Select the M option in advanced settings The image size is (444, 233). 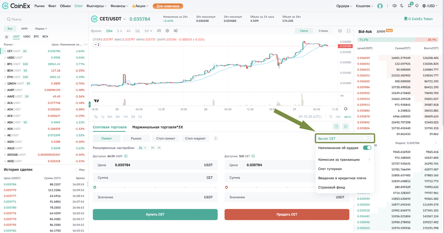click(x=152, y=148)
